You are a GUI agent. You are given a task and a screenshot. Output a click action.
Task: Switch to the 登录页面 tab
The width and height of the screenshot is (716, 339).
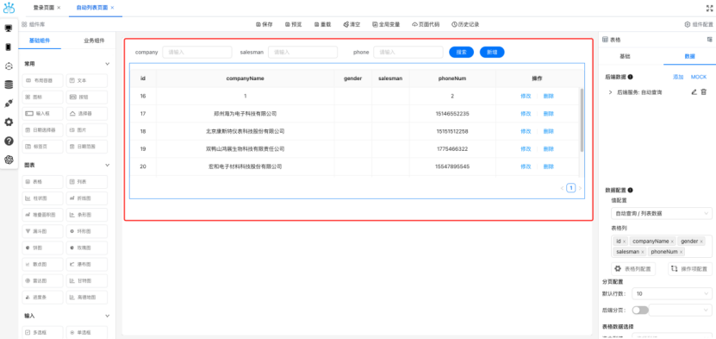(44, 8)
